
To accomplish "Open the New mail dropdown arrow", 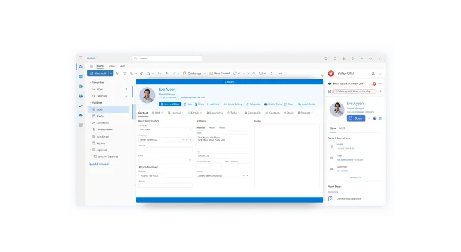I will 111,73.
